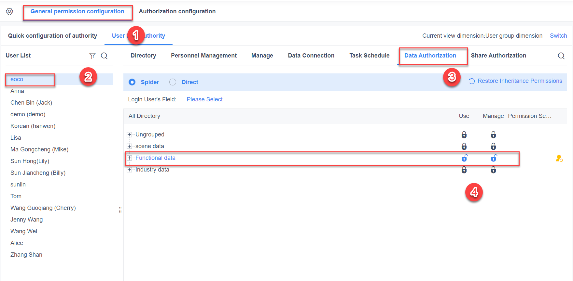This screenshot has height=281, width=573.
Task: Select the Spider radio option
Action: [132, 82]
